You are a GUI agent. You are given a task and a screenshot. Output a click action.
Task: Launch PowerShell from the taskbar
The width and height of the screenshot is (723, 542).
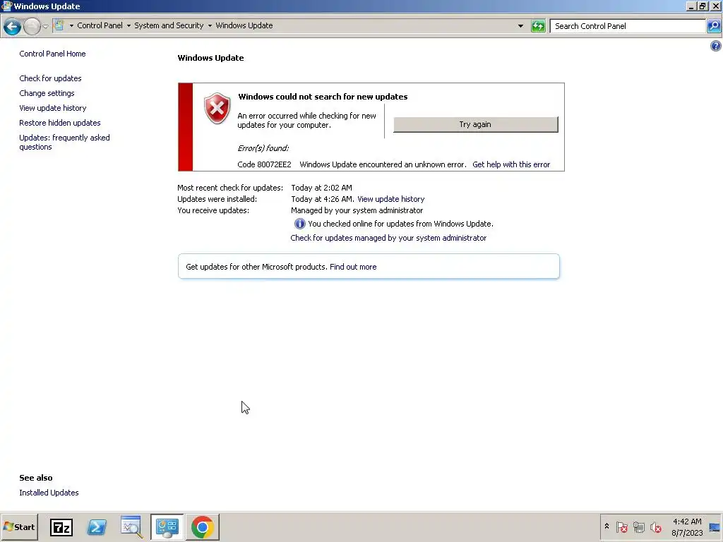[97, 526]
